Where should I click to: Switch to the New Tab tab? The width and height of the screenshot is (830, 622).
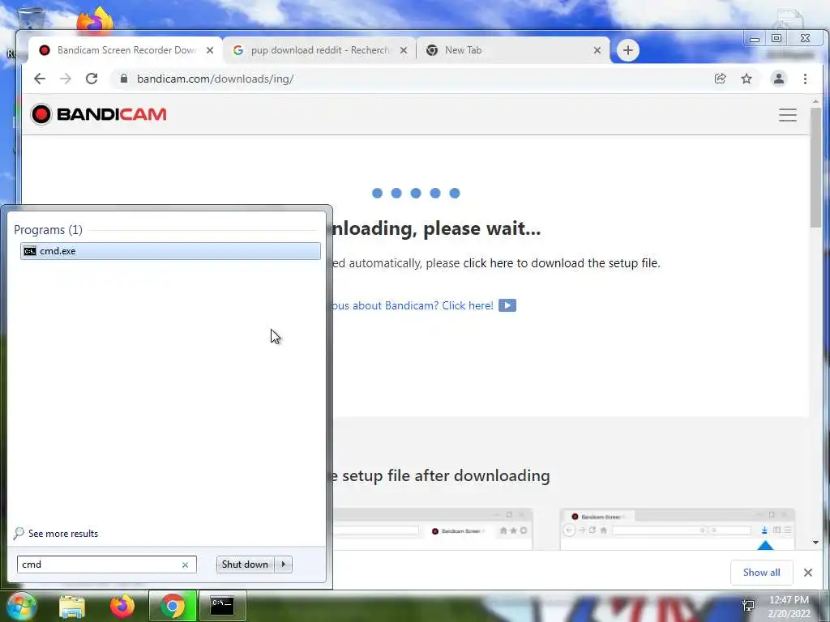pyautogui.click(x=512, y=50)
